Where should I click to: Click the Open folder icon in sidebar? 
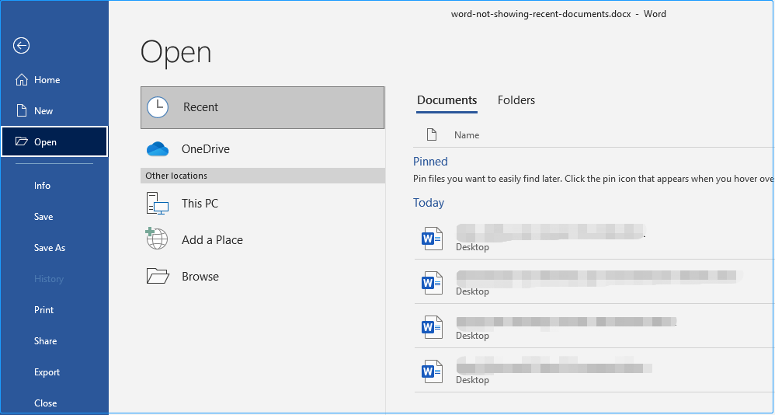(22, 142)
